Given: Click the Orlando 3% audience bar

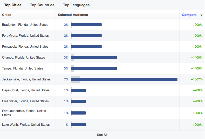Looking at the screenshot, I should point(94,58).
